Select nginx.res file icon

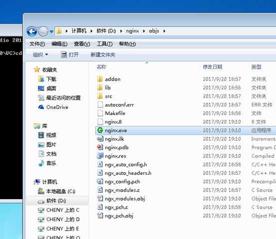point(100,156)
